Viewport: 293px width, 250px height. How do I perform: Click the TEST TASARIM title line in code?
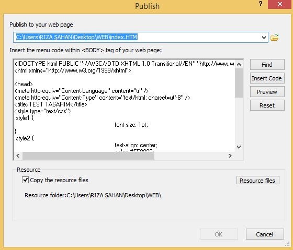[51, 104]
